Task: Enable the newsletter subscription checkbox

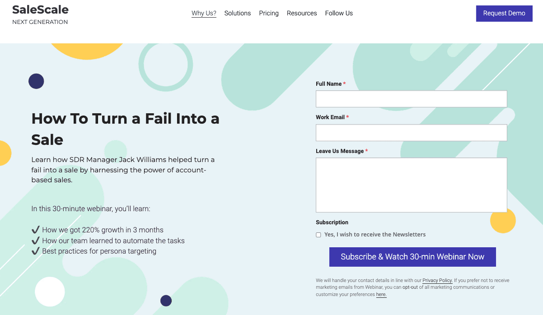Action: click(319, 235)
